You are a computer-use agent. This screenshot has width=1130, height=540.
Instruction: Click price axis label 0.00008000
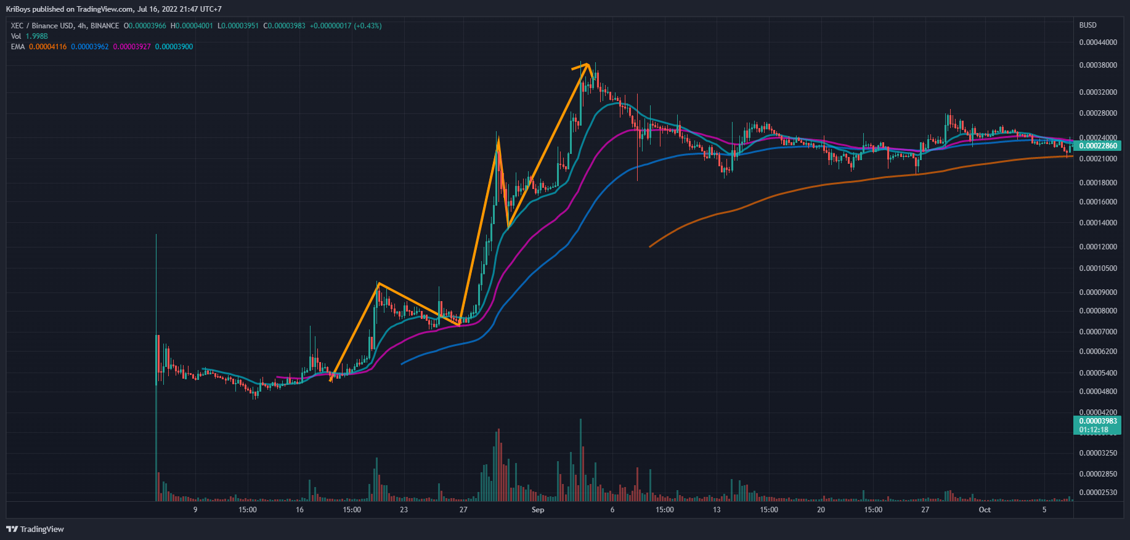tap(1098, 311)
